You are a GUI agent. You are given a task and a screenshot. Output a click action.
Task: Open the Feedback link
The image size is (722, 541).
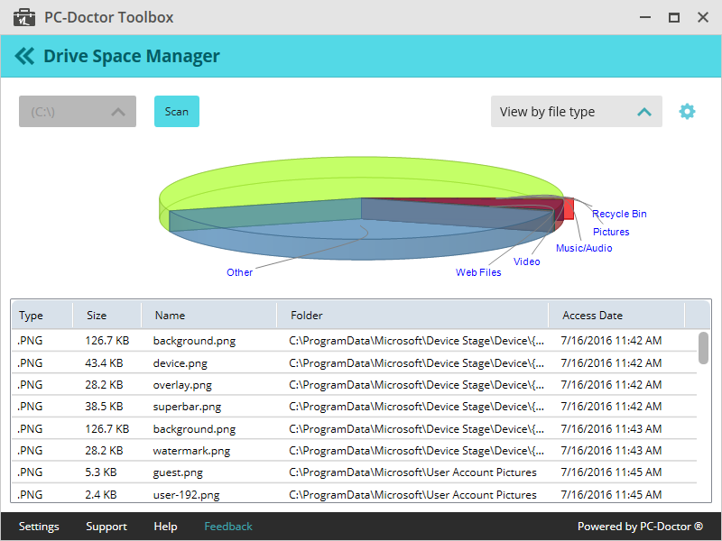point(227,526)
